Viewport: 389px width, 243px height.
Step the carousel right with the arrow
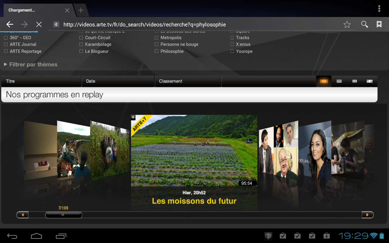(x=367, y=215)
